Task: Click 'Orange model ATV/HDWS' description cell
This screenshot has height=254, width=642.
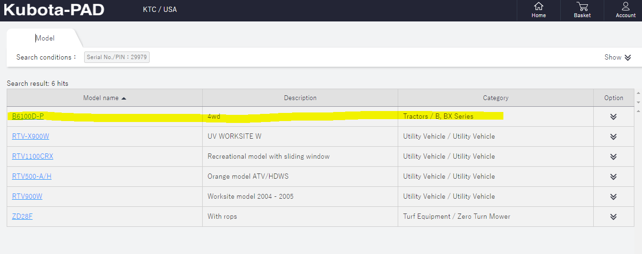Action: coord(300,176)
